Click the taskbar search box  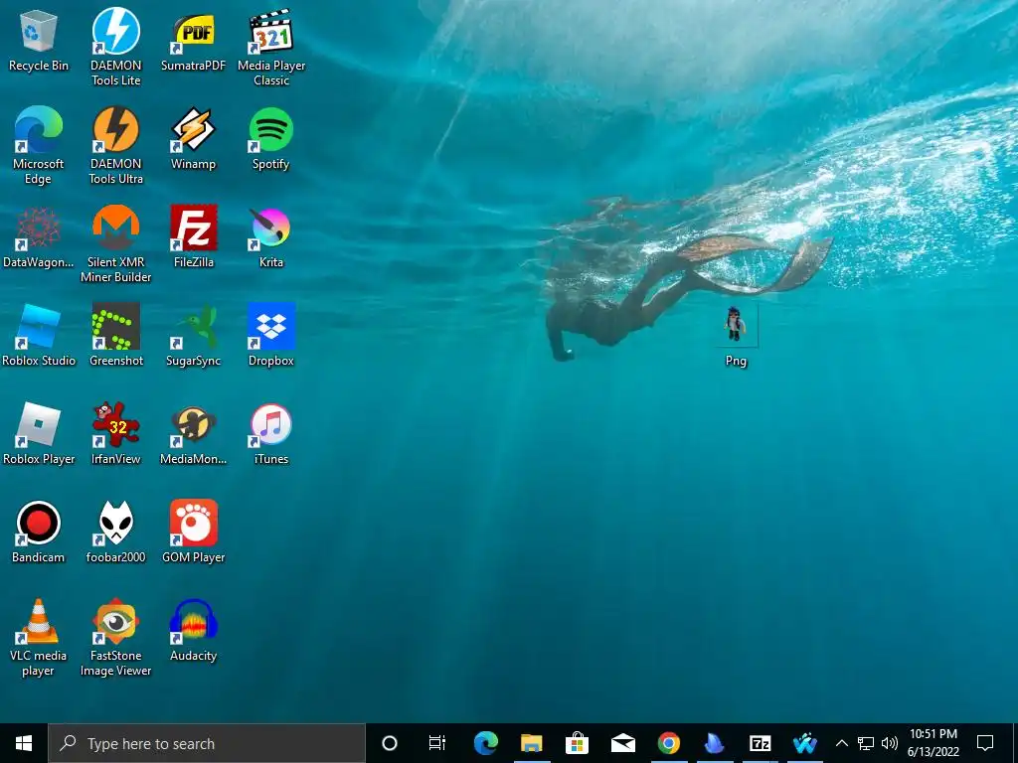point(207,743)
